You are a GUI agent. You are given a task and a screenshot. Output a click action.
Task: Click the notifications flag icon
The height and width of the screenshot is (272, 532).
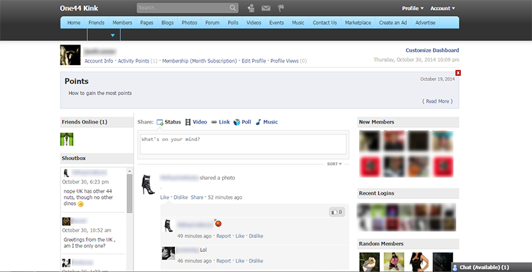[x=281, y=9]
